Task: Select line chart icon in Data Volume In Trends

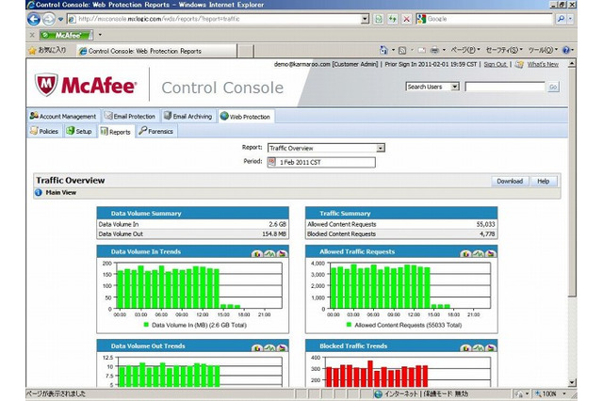Action: pyautogui.click(x=269, y=253)
